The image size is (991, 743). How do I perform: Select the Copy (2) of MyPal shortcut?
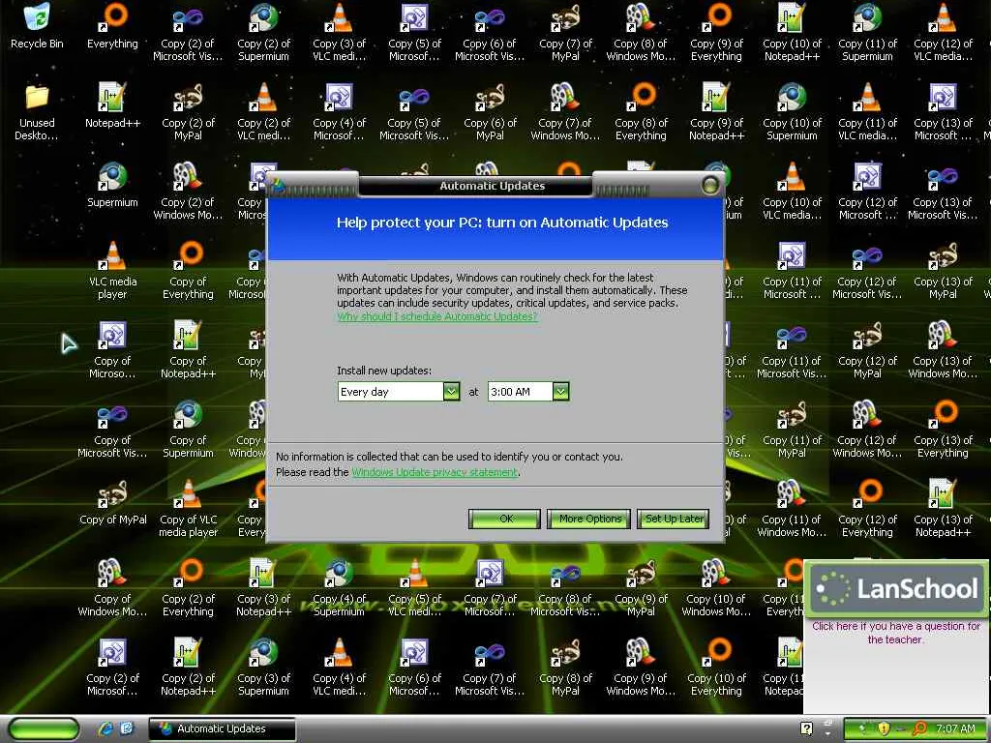[188, 111]
